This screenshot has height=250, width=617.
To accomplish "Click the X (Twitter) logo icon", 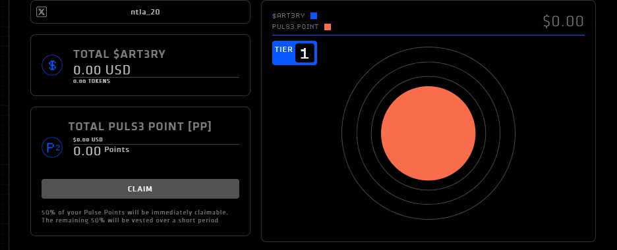I will pyautogui.click(x=42, y=12).
